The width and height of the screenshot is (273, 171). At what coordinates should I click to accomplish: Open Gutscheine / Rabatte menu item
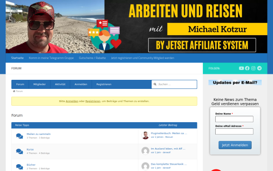(92, 58)
